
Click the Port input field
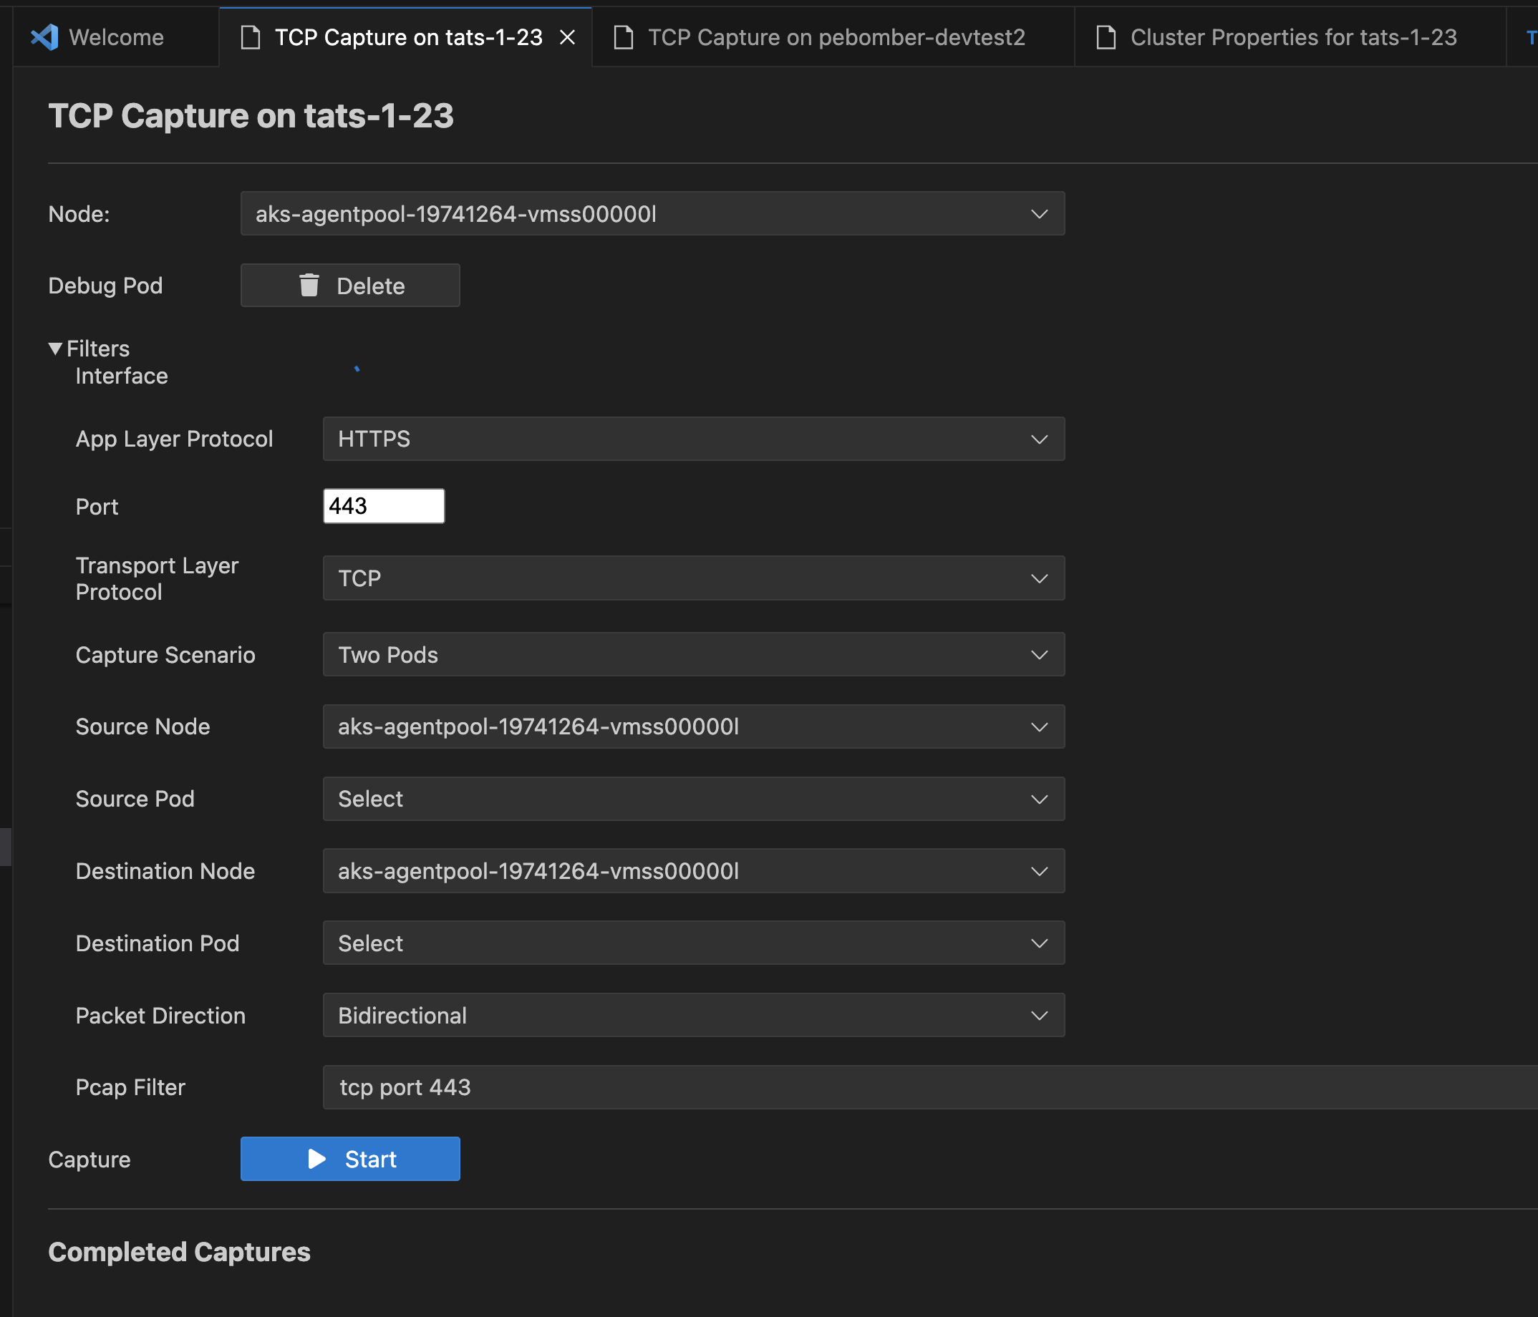(x=384, y=506)
